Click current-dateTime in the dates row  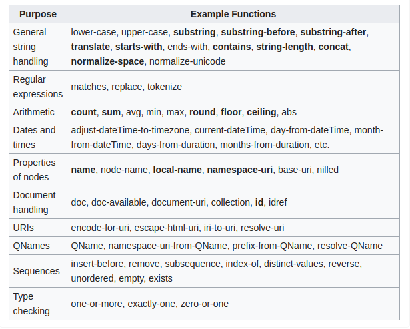(230, 130)
